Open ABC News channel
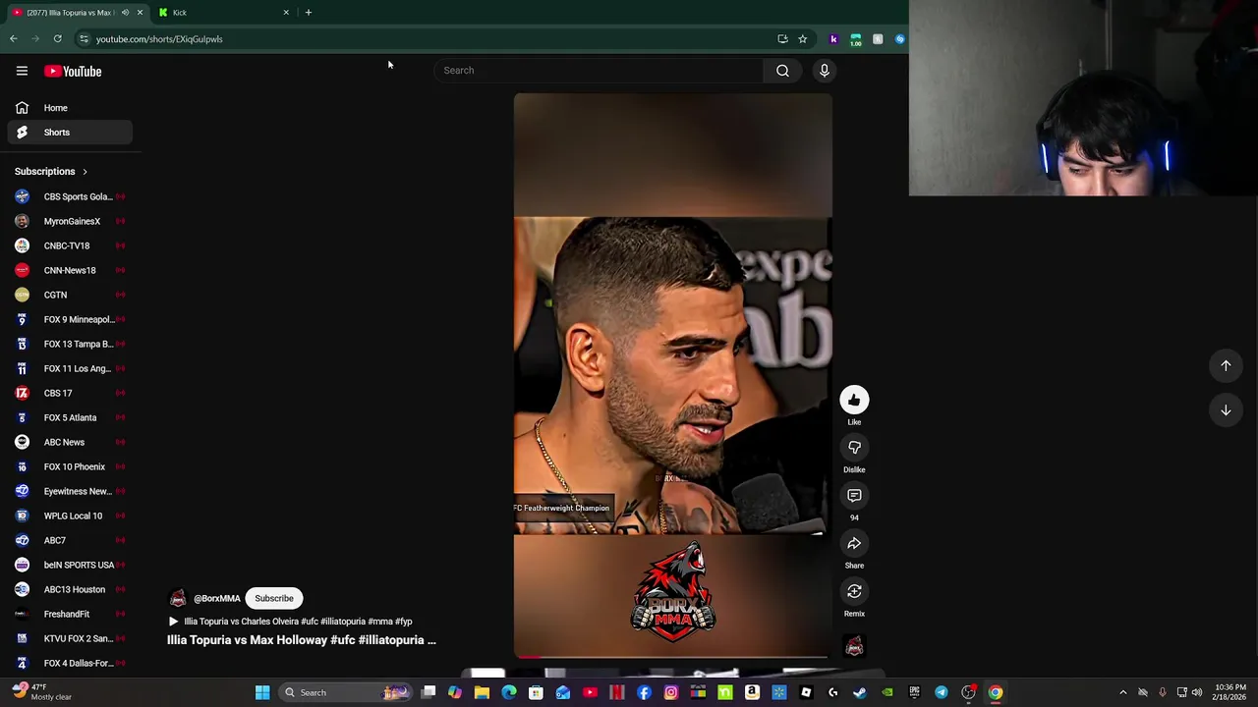 70,442
